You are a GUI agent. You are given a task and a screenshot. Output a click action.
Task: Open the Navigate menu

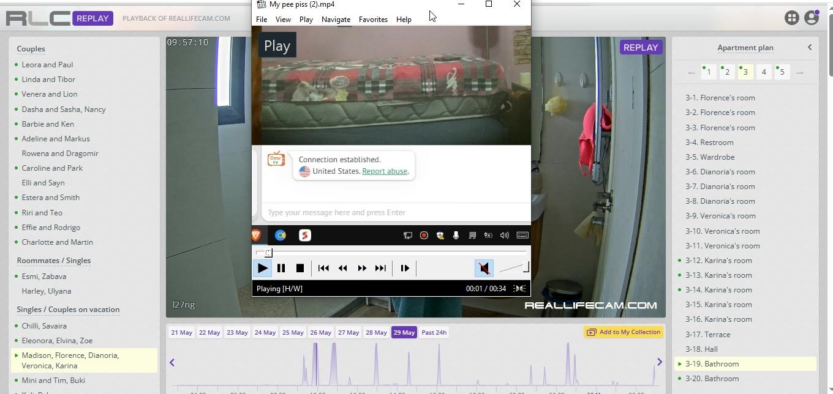(x=336, y=20)
